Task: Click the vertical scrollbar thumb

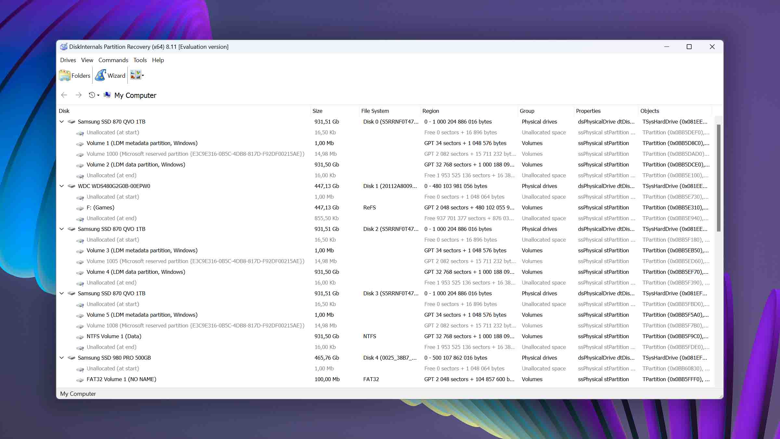Action: click(x=719, y=178)
